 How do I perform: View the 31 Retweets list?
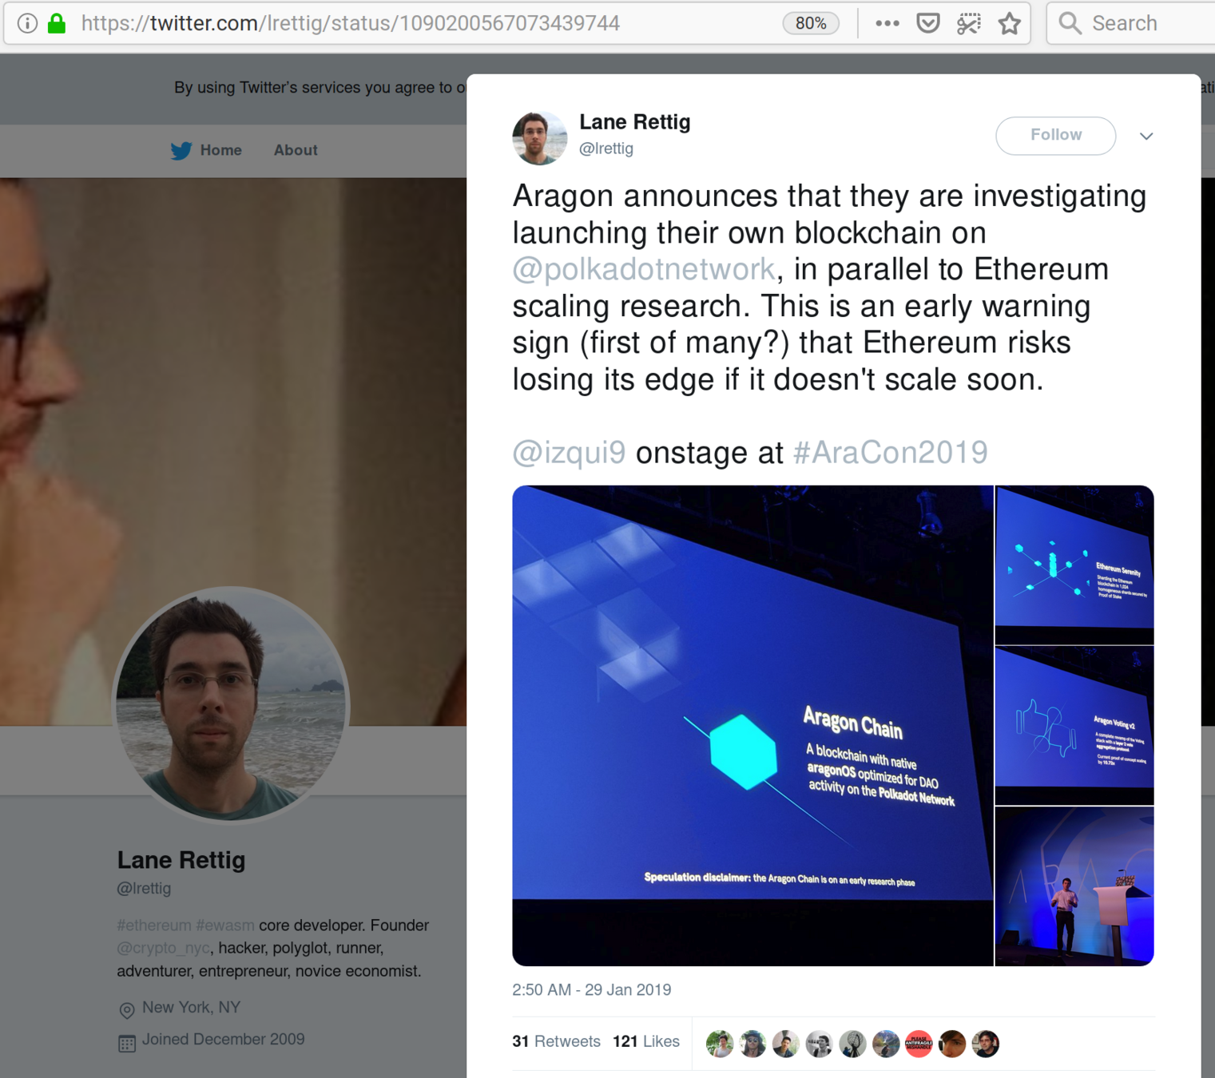[556, 1041]
